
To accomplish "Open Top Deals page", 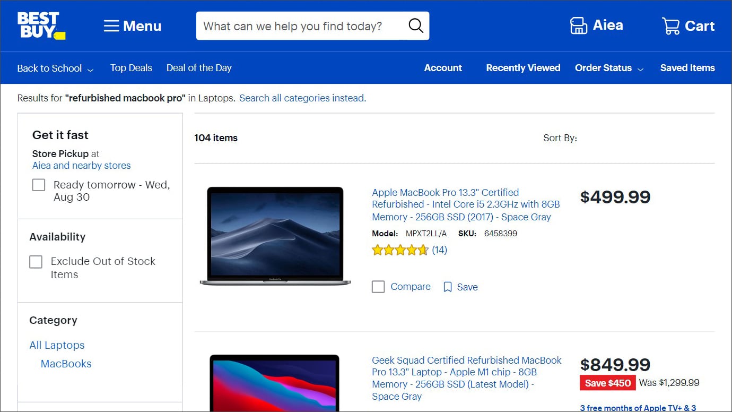I will point(131,68).
